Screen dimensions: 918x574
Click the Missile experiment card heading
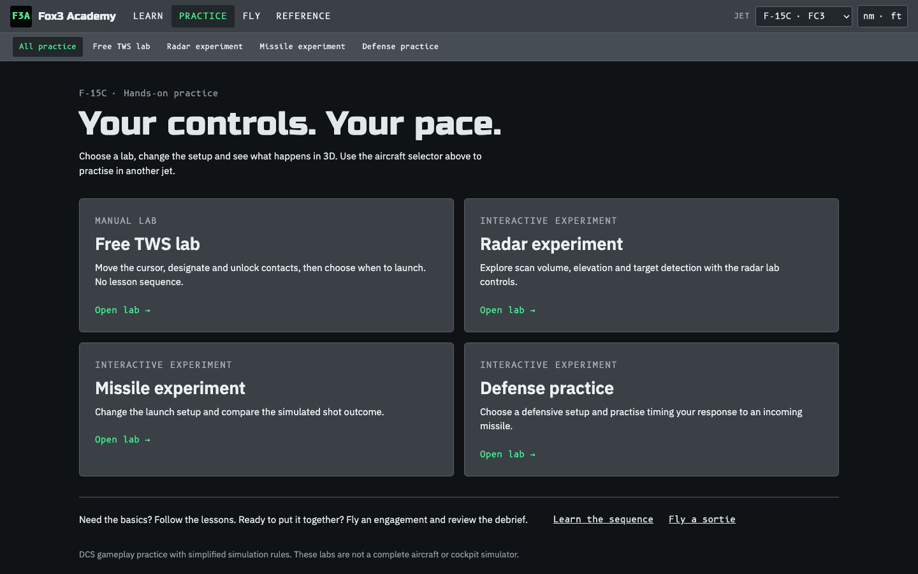pyautogui.click(x=170, y=388)
